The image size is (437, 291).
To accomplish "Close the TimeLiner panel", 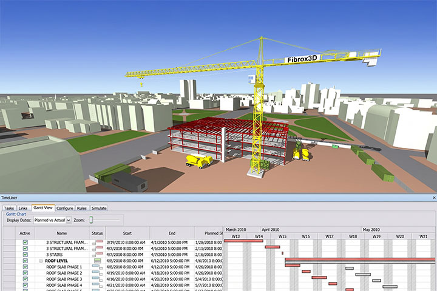I will [x=434, y=198].
